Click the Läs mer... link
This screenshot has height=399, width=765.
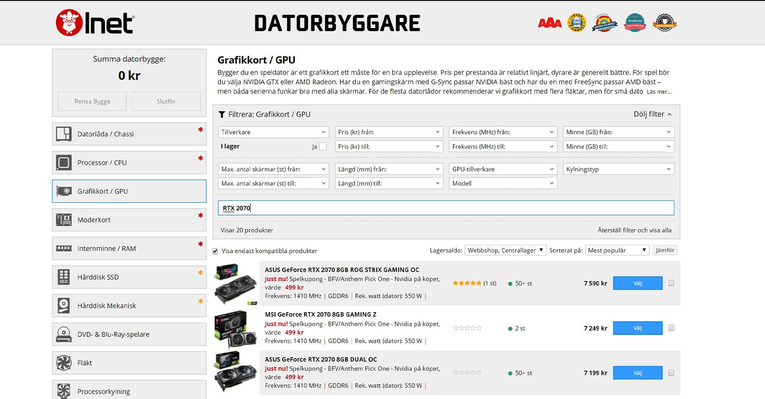[659, 92]
